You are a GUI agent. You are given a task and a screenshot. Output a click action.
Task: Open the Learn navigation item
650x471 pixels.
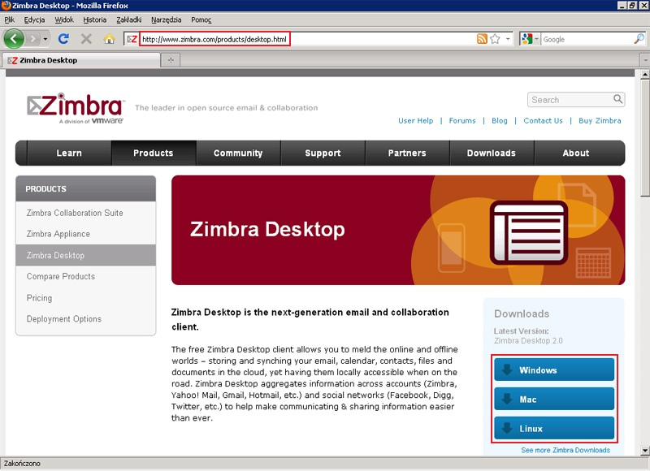69,153
